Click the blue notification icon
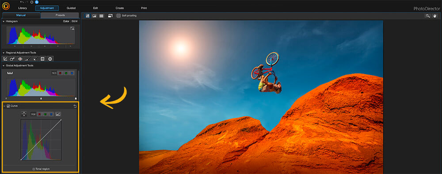The height and width of the screenshot is (174, 442). (37, 2)
